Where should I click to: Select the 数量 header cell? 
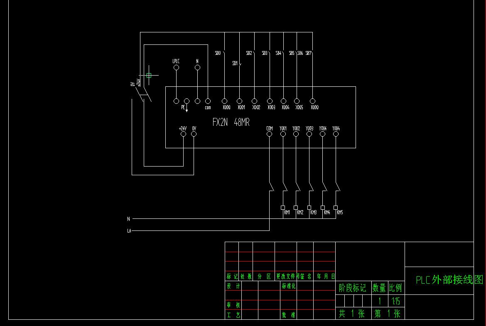point(379,288)
